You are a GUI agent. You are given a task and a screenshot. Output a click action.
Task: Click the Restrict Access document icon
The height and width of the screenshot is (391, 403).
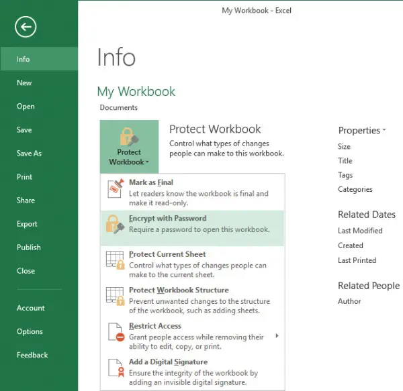coord(116,332)
